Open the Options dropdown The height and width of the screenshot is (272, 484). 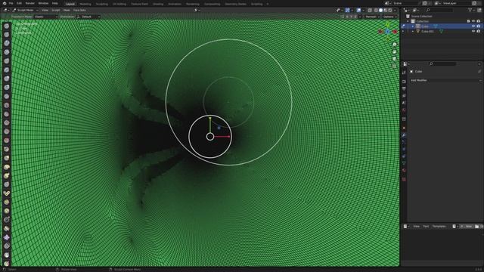(x=390, y=17)
